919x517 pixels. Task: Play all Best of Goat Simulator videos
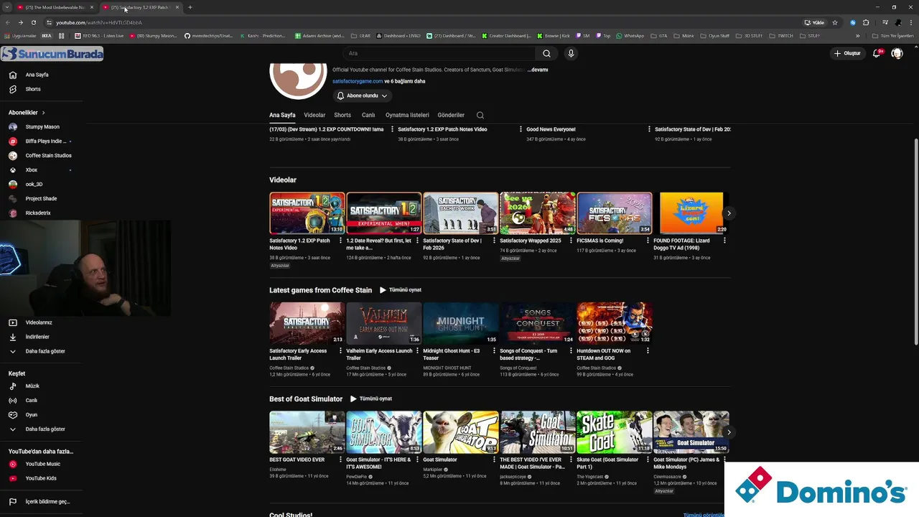[x=371, y=399]
